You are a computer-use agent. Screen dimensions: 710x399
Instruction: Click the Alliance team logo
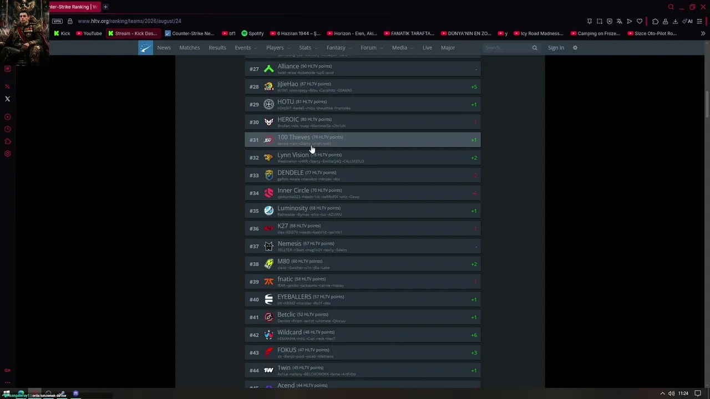(x=269, y=69)
